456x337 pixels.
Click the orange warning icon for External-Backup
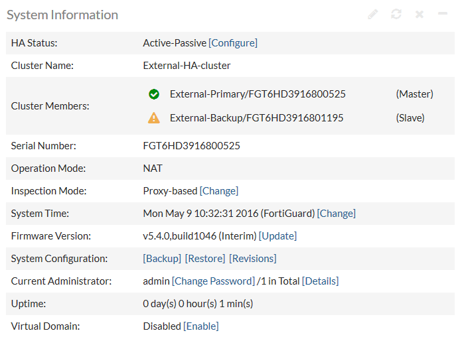pos(154,118)
